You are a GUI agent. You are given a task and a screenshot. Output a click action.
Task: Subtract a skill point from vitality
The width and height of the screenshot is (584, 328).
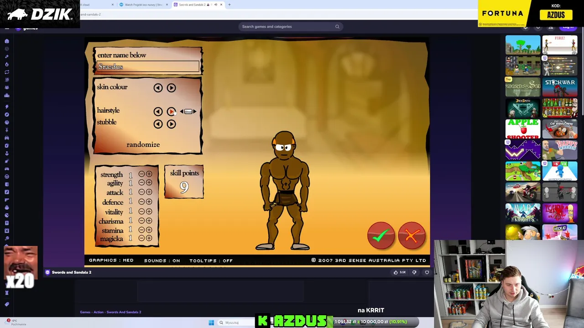pyautogui.click(x=142, y=211)
